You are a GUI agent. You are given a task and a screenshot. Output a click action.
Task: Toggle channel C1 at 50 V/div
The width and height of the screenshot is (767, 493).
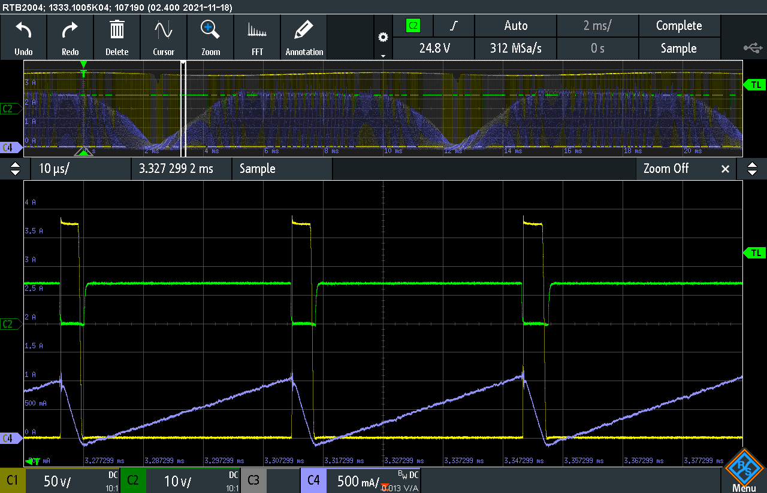(60, 480)
